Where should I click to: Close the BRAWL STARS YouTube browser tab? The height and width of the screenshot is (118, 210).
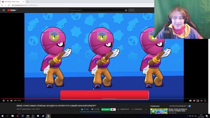(x=24, y=2)
